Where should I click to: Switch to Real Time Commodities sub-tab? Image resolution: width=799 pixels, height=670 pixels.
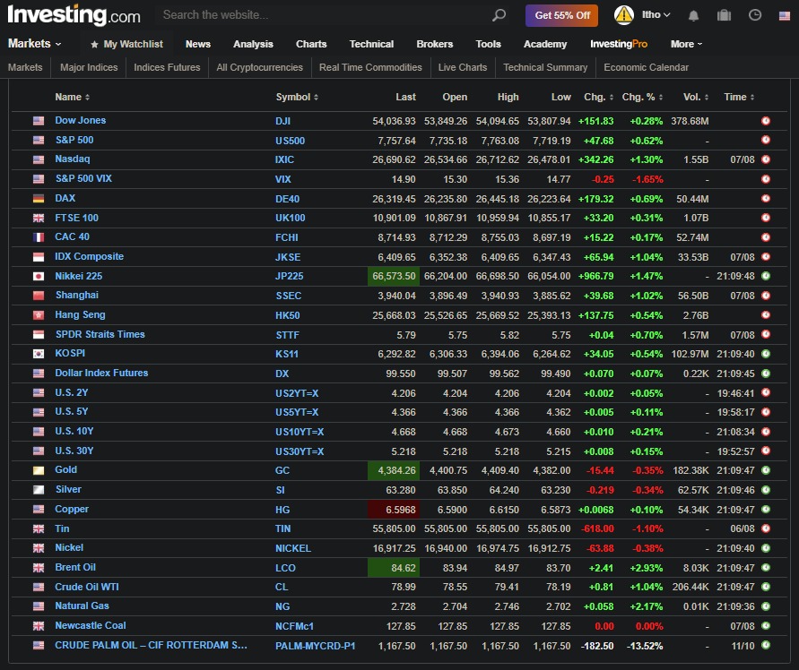[370, 67]
